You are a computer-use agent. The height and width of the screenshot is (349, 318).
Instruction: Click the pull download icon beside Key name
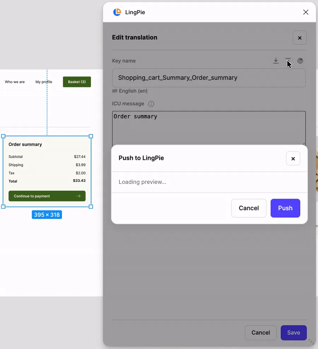pos(276,61)
